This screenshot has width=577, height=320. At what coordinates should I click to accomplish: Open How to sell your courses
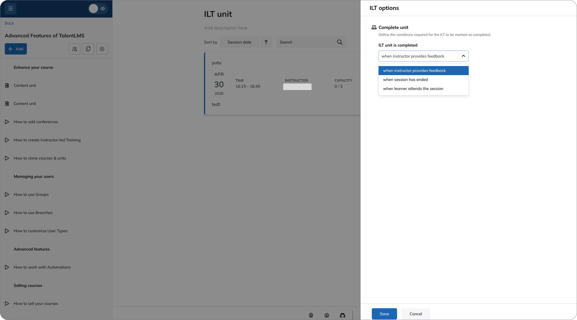(36, 304)
